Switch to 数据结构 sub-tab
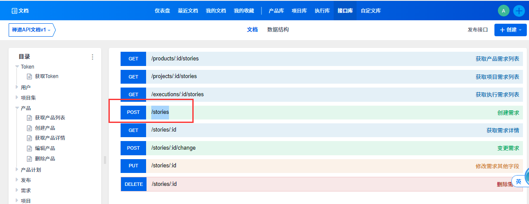Viewport: 529px width, 204px height. pyautogui.click(x=278, y=30)
